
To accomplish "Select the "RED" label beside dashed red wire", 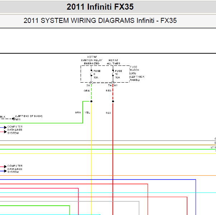I will (x=109, y=91).
